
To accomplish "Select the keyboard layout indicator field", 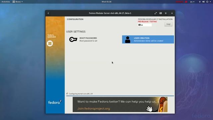I will click(145, 25).
